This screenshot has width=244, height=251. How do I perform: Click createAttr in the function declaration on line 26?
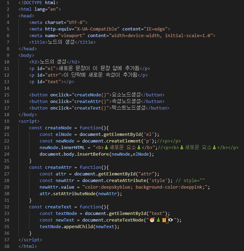58,167
